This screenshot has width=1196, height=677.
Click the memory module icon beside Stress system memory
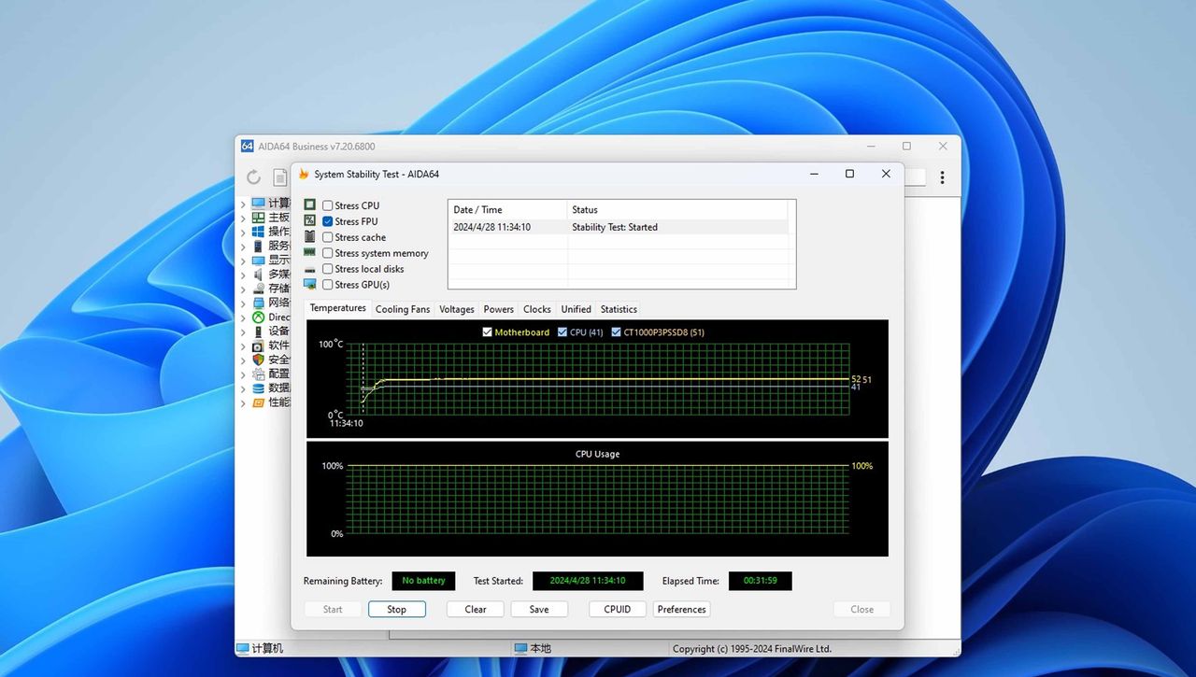tap(310, 253)
